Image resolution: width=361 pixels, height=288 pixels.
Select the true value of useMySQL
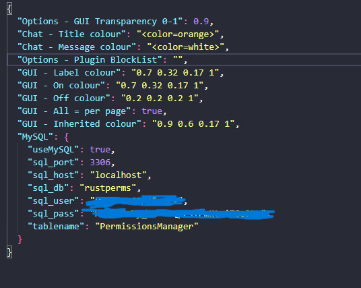(x=100, y=150)
